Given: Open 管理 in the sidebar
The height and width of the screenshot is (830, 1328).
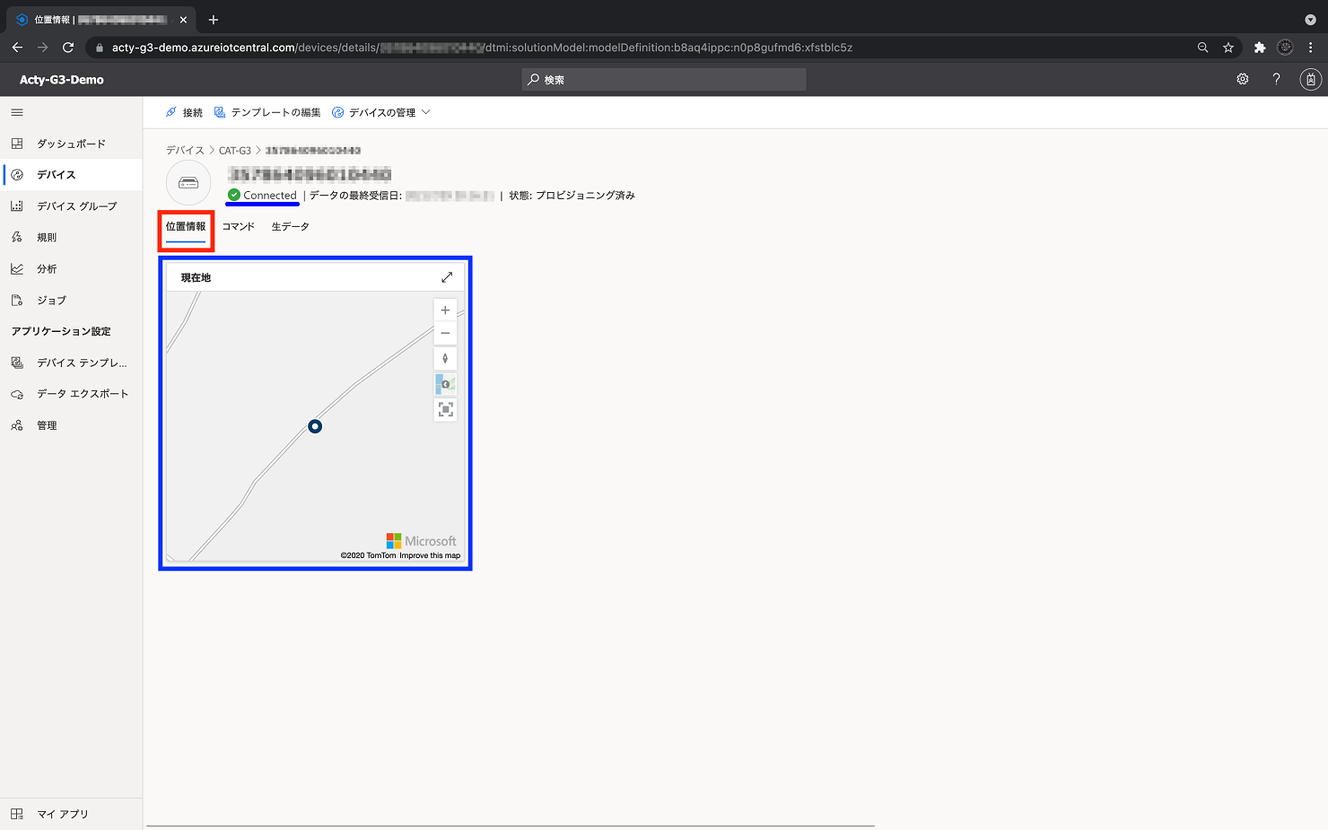Looking at the screenshot, I should [x=71, y=425].
